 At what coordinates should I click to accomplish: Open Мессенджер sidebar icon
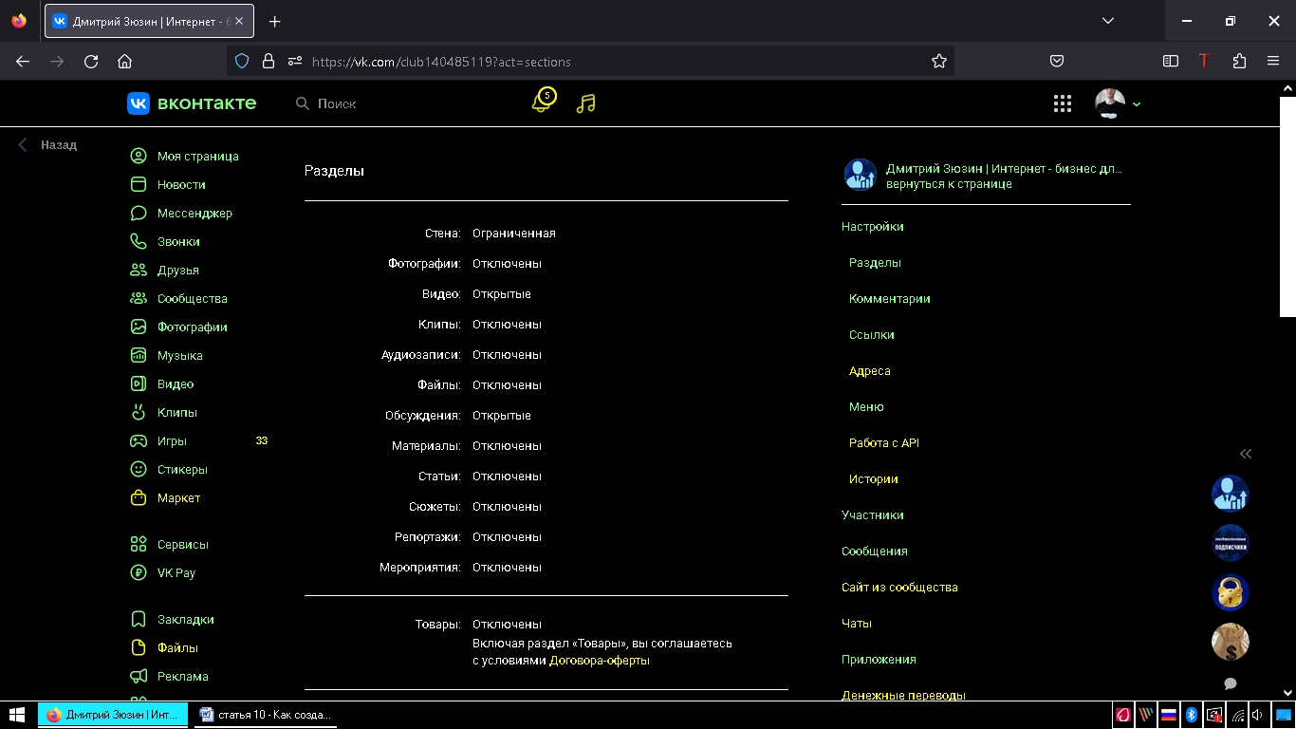tap(139, 213)
